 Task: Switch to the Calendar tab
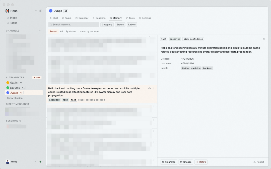click(82, 18)
